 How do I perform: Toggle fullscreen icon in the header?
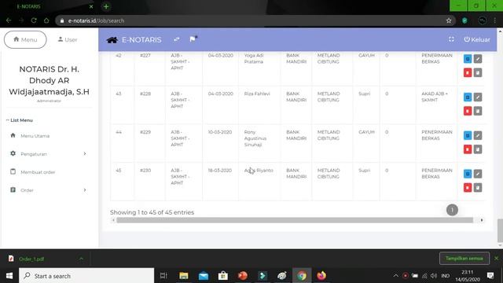[451, 39]
